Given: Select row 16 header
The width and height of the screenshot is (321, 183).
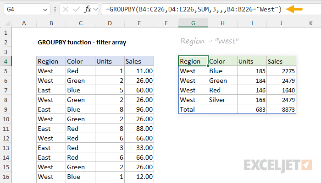Looking at the screenshot, I should [6, 177].
